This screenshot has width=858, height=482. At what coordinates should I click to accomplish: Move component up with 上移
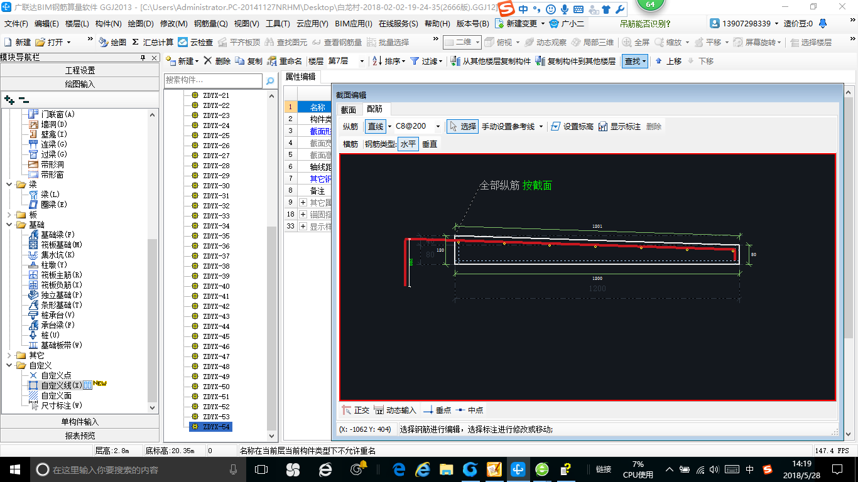click(668, 61)
